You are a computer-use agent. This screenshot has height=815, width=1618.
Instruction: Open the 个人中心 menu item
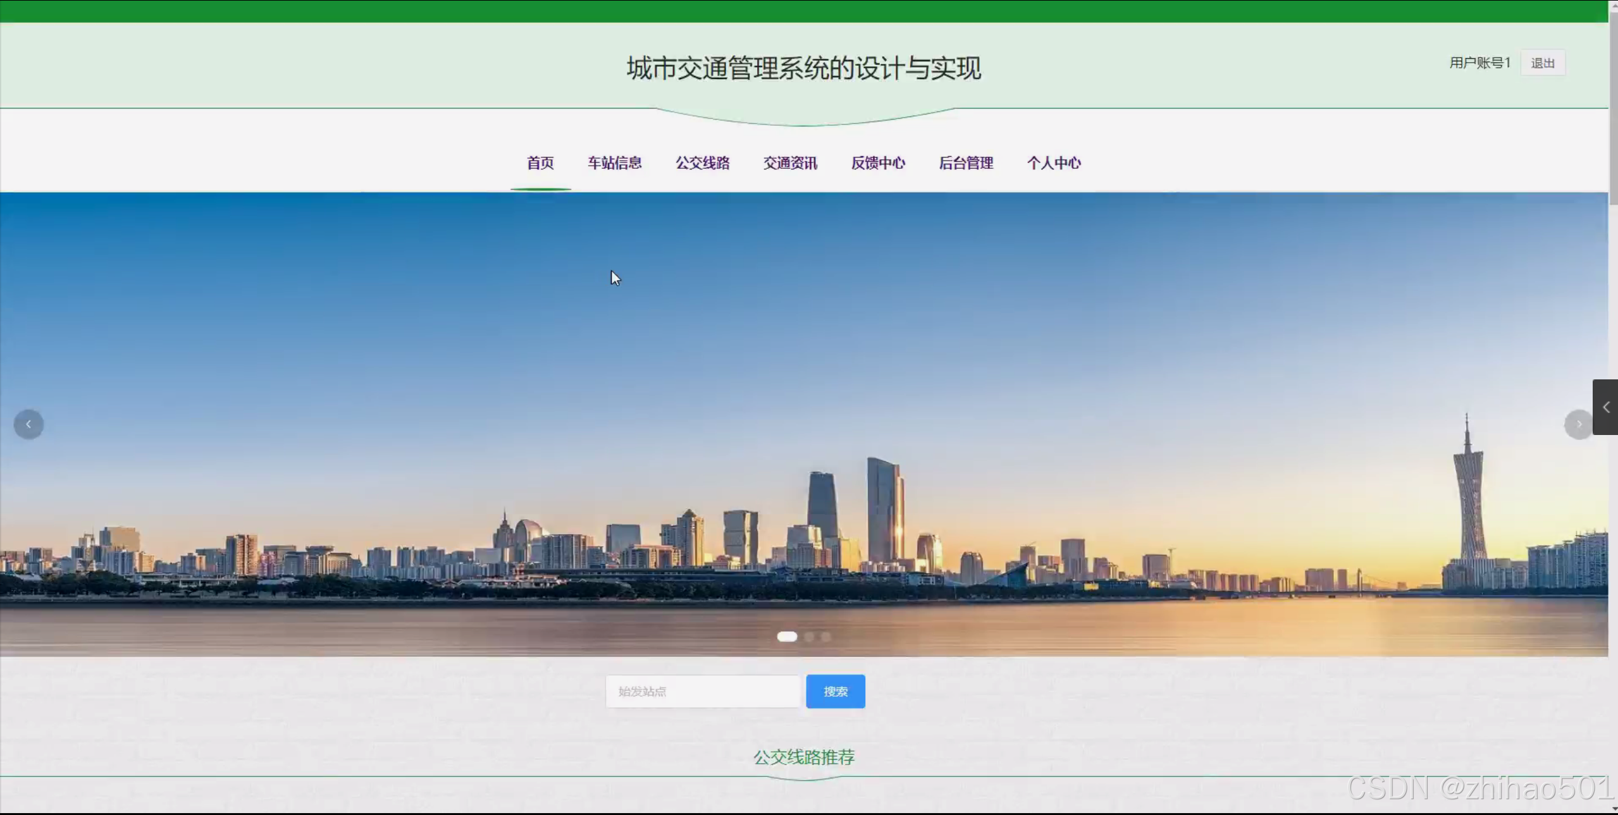tap(1054, 163)
